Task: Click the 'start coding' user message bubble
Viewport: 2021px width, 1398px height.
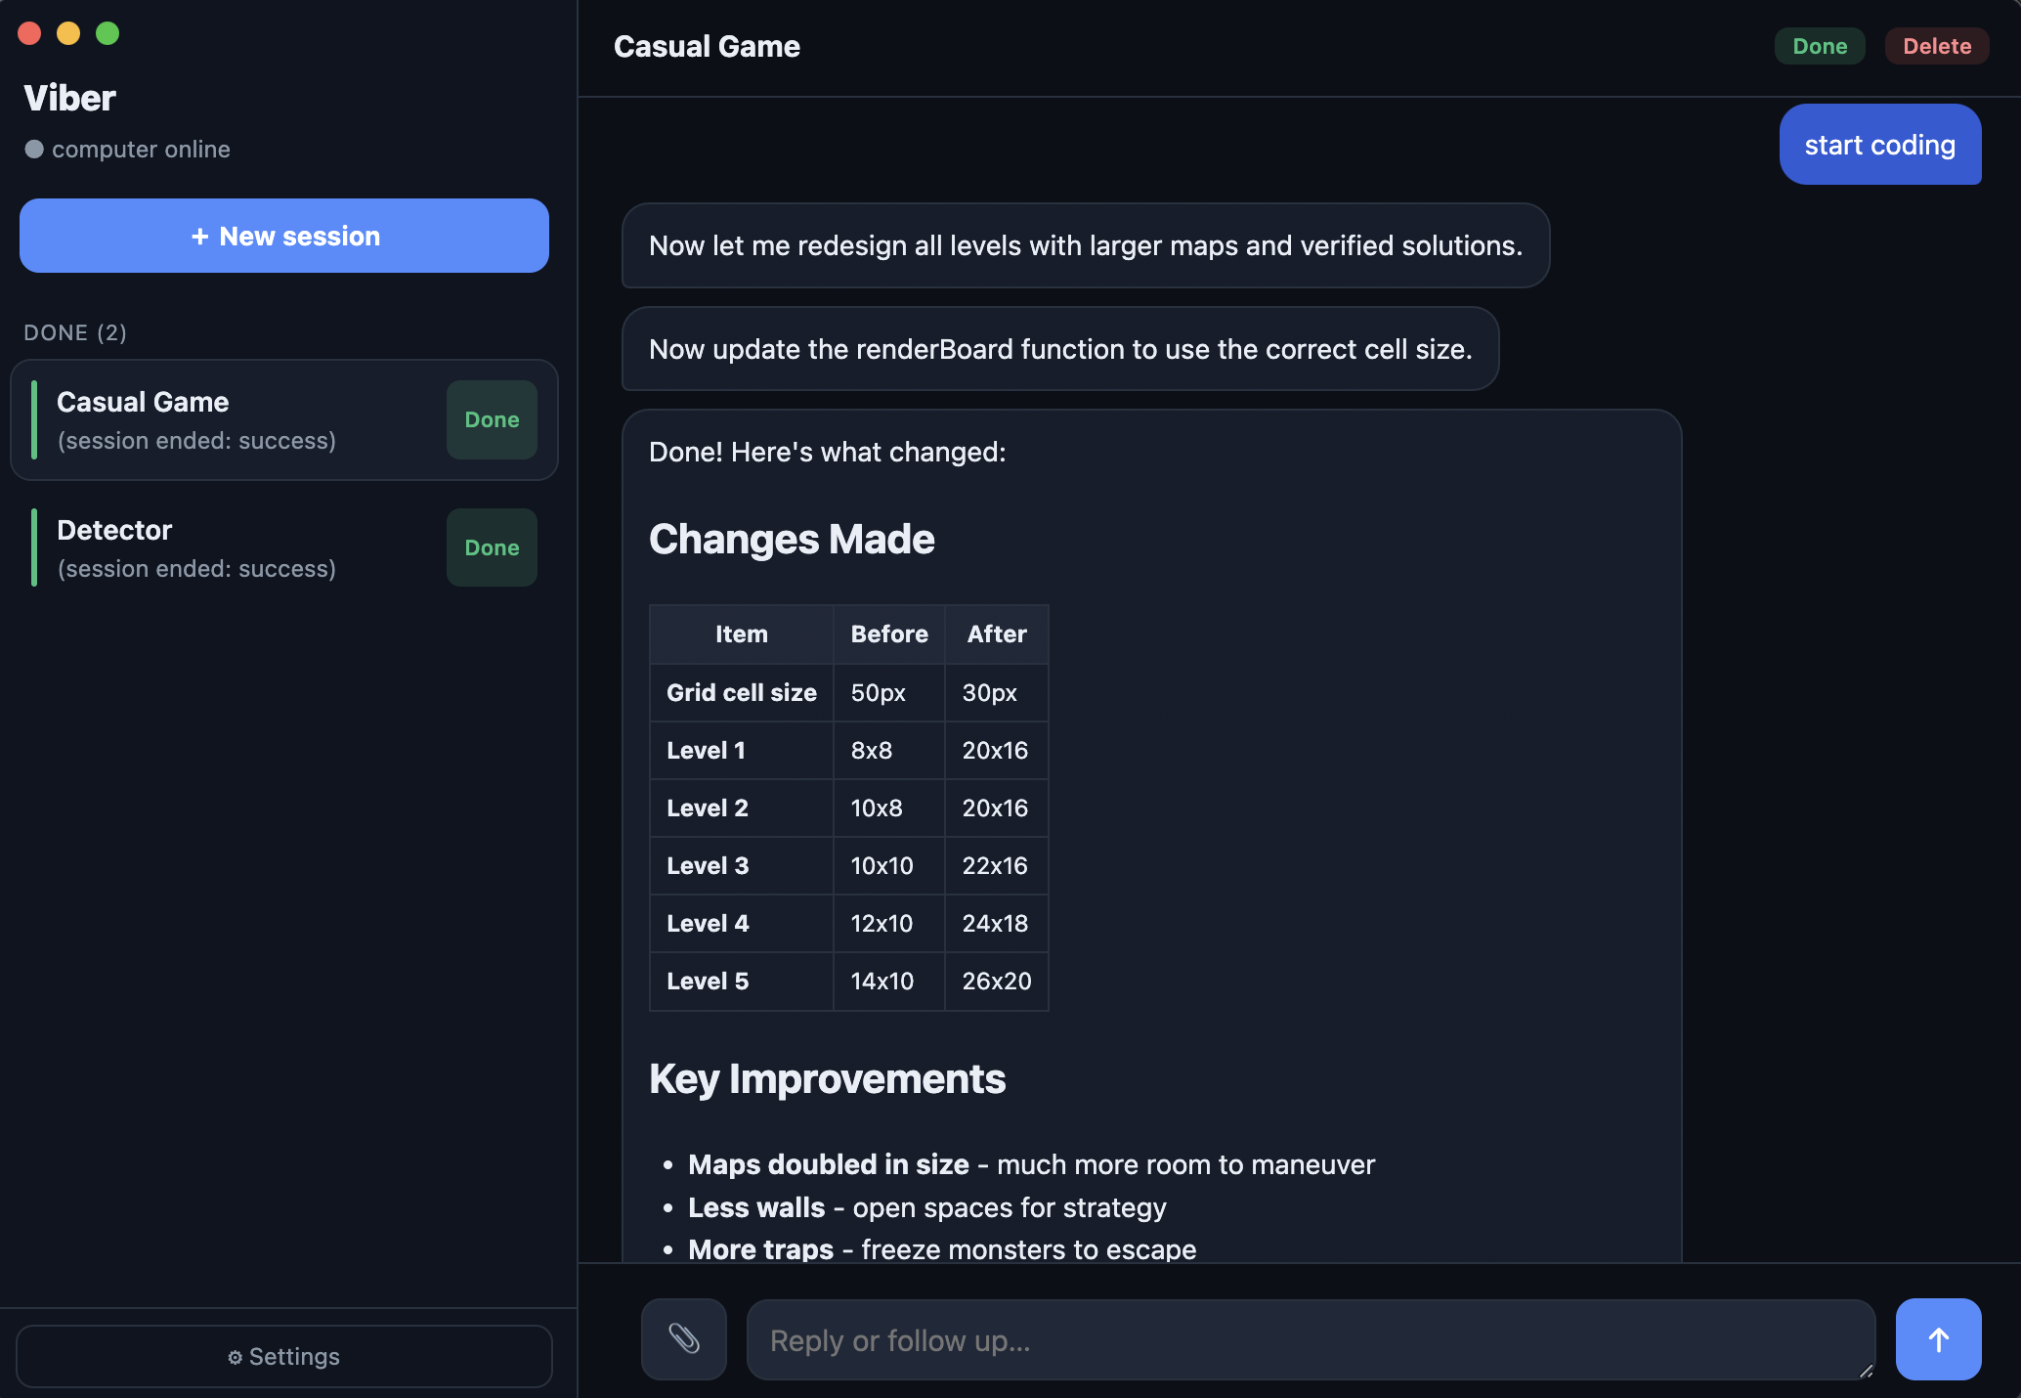Action: coord(1880,145)
